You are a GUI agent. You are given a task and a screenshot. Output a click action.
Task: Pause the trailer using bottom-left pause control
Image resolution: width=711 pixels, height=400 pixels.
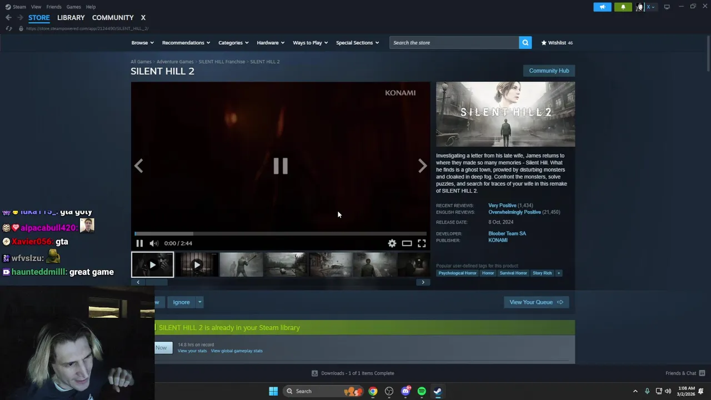pyautogui.click(x=139, y=243)
